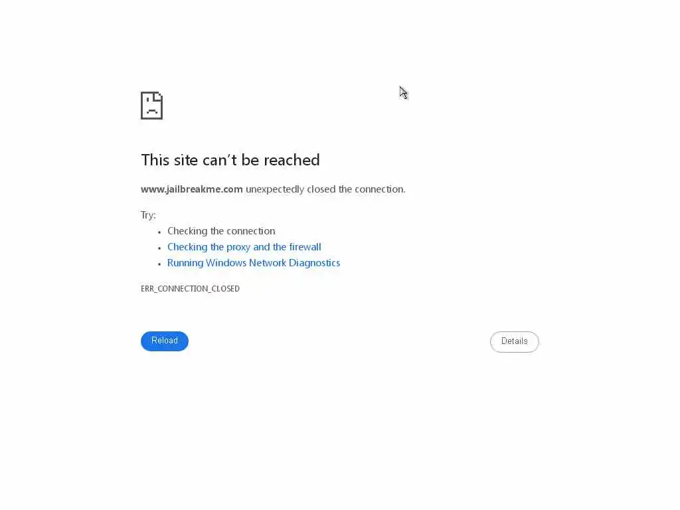Click the Try: label
680x510 pixels.
click(x=148, y=215)
